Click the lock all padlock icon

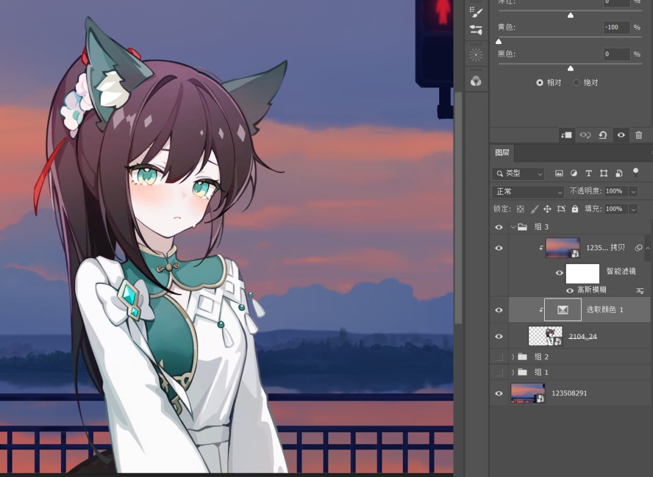click(x=575, y=209)
